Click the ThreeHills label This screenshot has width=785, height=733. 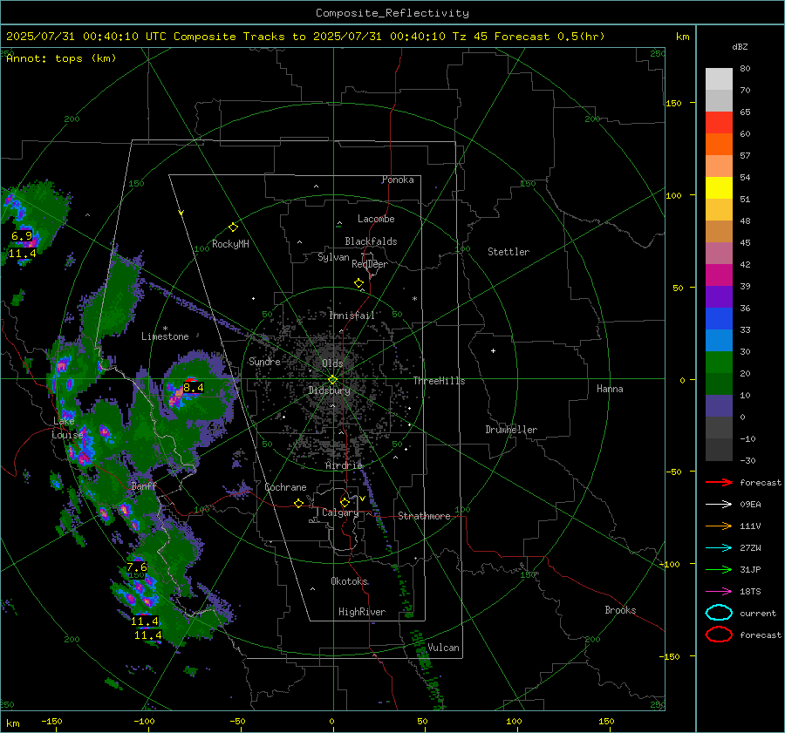[439, 381]
